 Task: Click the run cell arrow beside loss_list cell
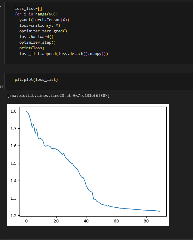pos(0,6)
